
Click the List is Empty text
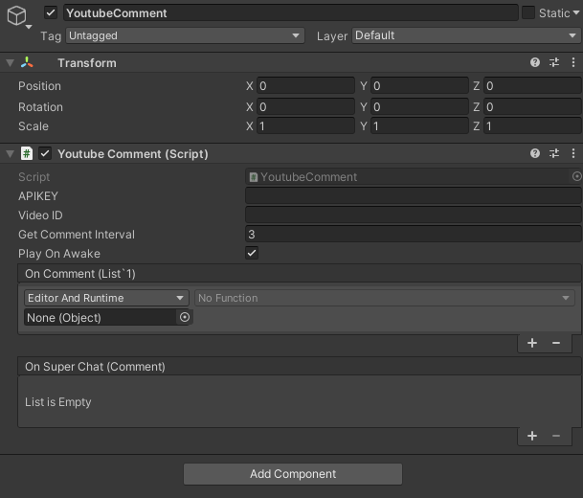(x=58, y=402)
